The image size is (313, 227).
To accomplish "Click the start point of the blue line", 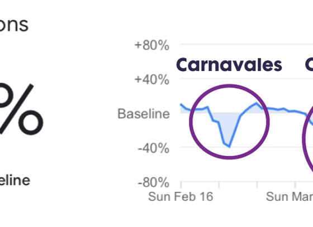I will 181,104.
